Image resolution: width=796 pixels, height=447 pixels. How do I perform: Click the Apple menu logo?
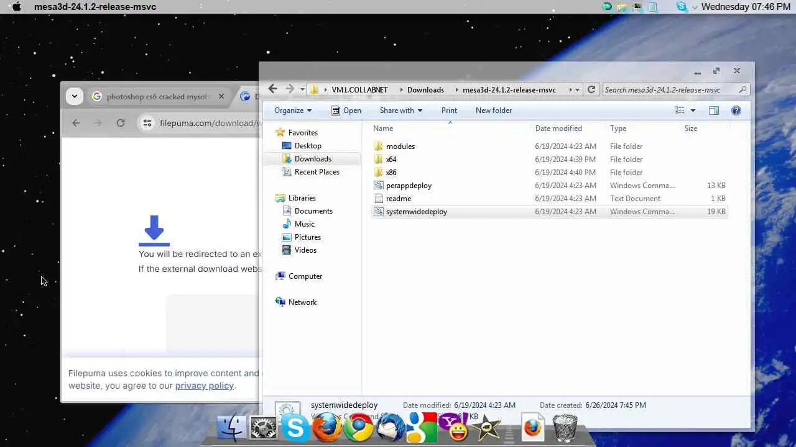click(x=17, y=6)
